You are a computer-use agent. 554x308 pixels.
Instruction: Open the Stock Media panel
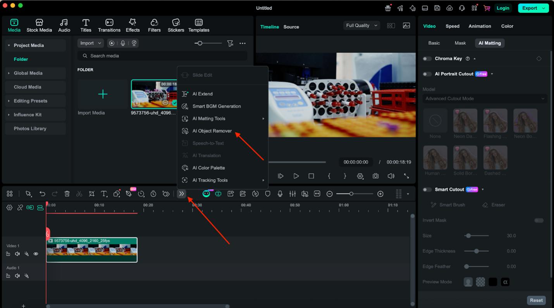click(39, 26)
